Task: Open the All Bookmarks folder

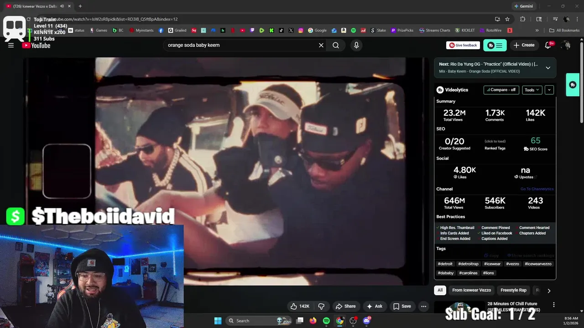Action: coord(564,31)
